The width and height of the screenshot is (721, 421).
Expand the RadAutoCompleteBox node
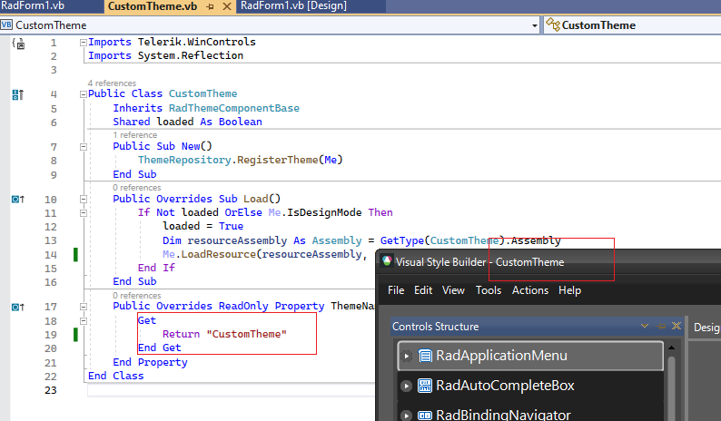(406, 386)
